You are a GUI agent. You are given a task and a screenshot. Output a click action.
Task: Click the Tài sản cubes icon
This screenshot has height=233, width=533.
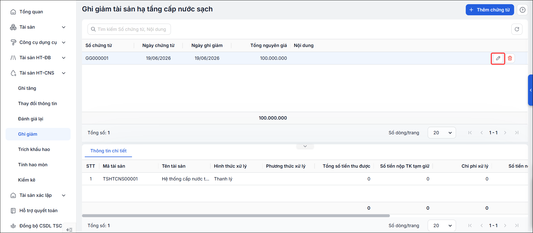pos(13,27)
